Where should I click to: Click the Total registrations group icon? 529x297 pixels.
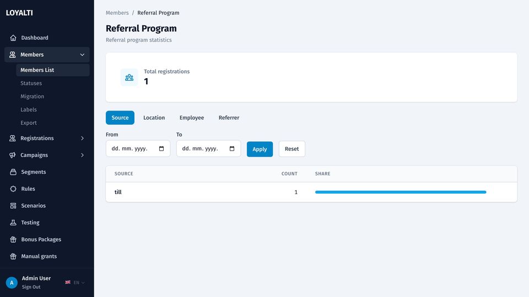tap(129, 78)
